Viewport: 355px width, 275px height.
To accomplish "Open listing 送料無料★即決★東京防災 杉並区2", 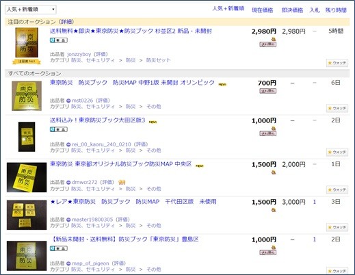I will 131,31.
